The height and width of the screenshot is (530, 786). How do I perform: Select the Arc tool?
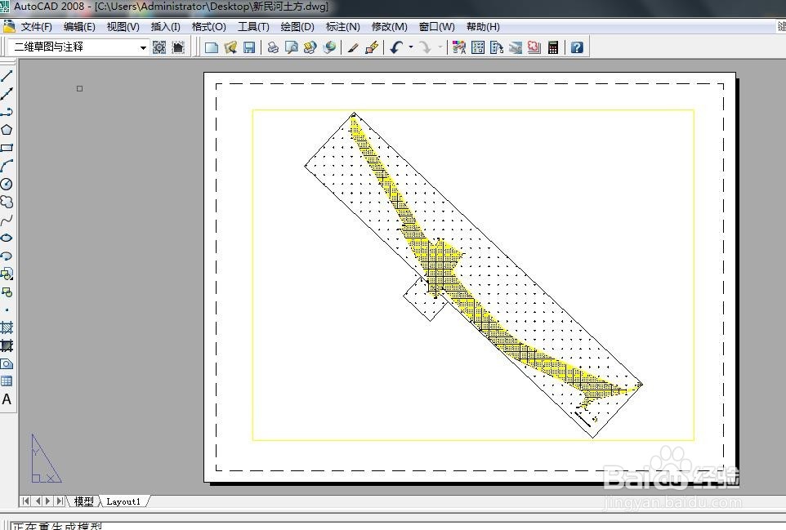click(7, 166)
